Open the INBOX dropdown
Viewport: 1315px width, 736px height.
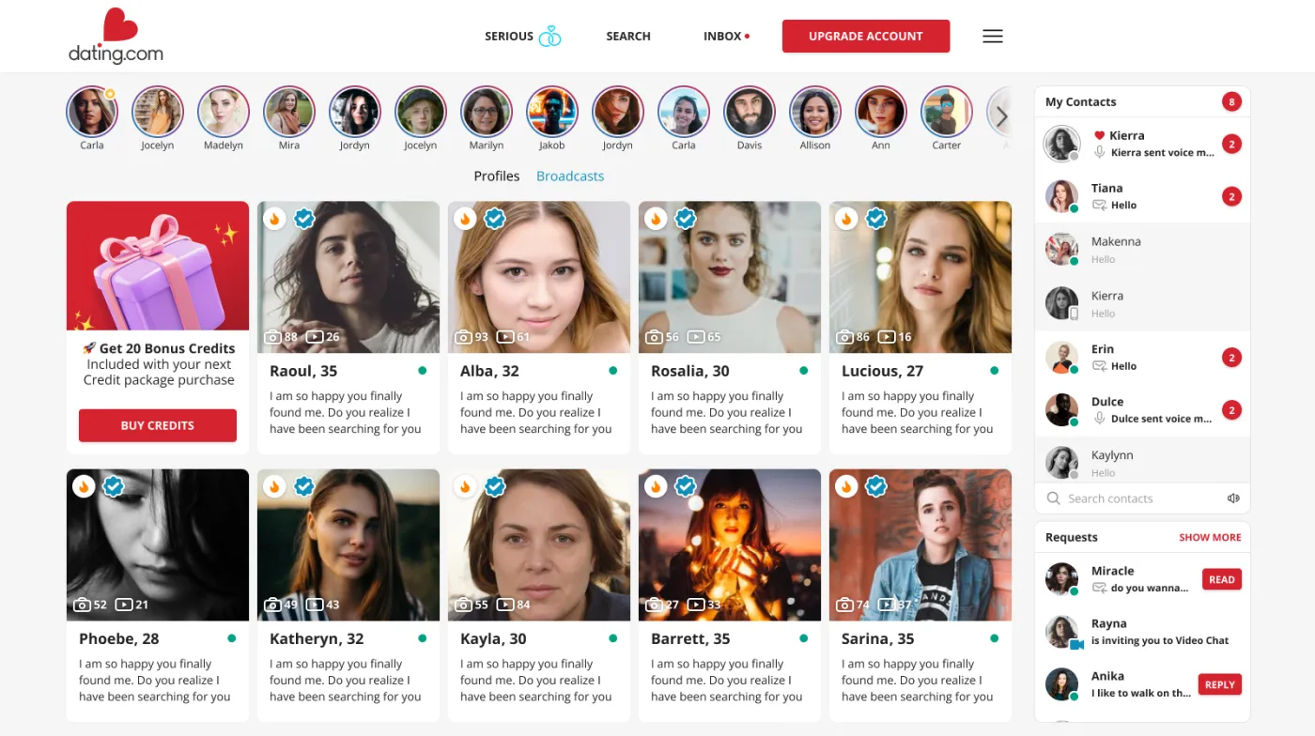[721, 36]
